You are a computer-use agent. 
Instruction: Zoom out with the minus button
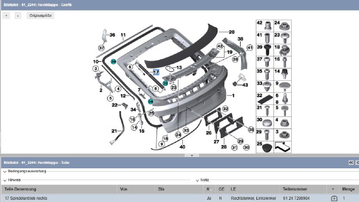(18, 16)
